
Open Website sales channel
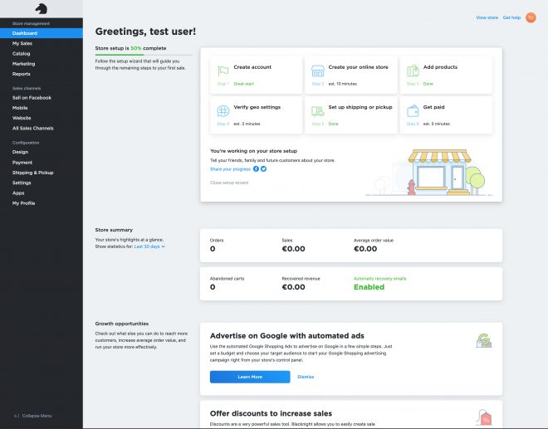(x=22, y=118)
